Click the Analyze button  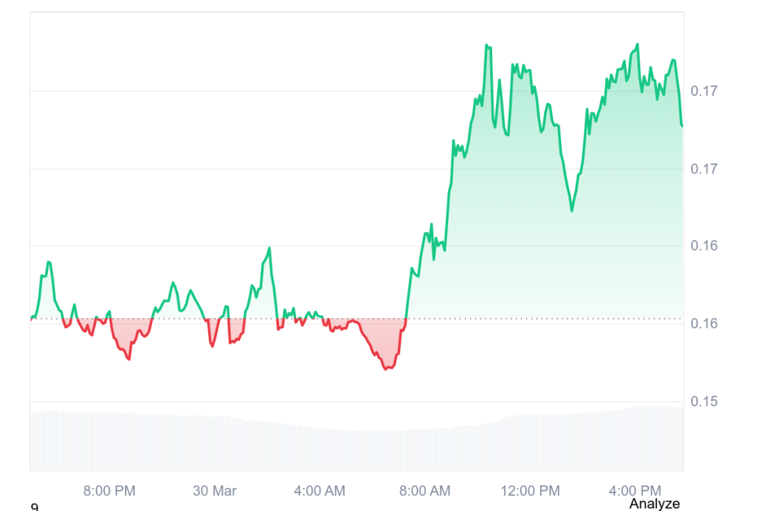(x=656, y=504)
